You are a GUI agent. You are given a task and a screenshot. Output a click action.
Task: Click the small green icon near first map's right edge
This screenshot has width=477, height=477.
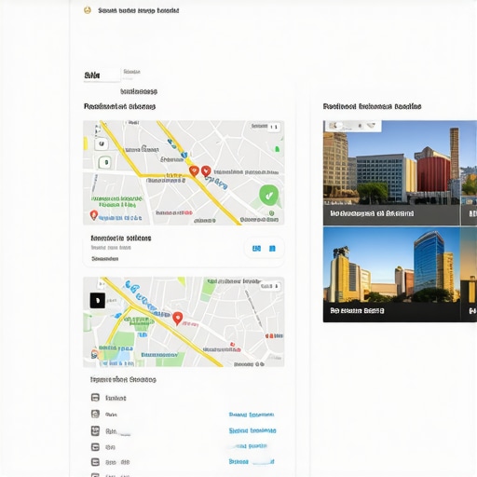277,149
